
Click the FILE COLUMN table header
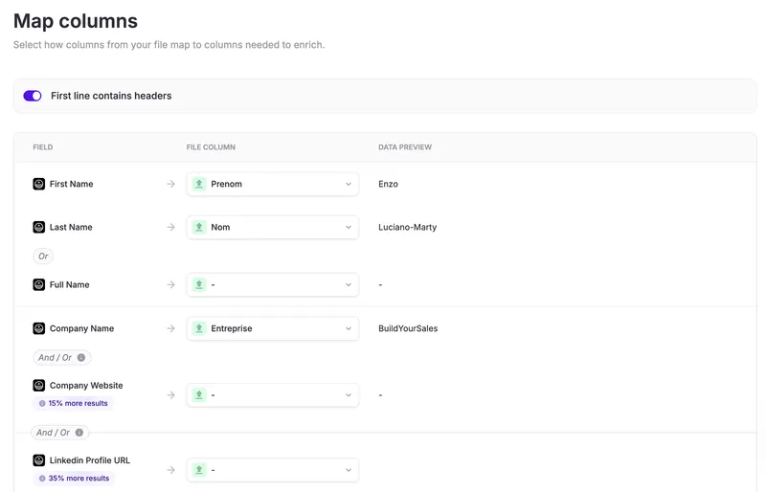click(211, 147)
